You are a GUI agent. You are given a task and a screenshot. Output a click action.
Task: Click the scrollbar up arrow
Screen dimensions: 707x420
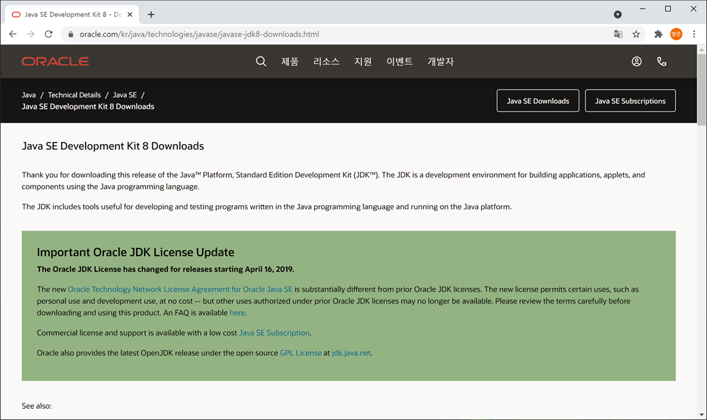tap(702, 49)
